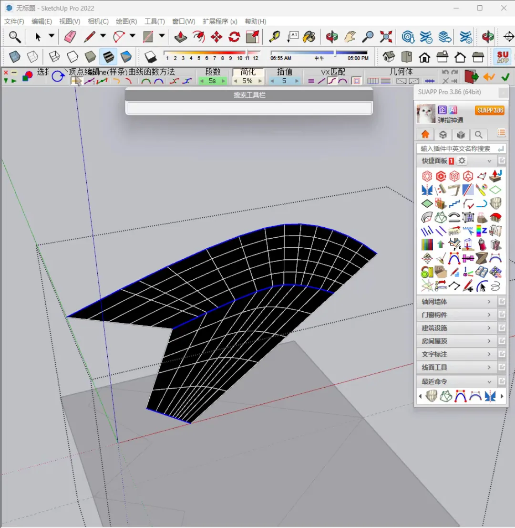Enable Shaded display style

(90, 56)
